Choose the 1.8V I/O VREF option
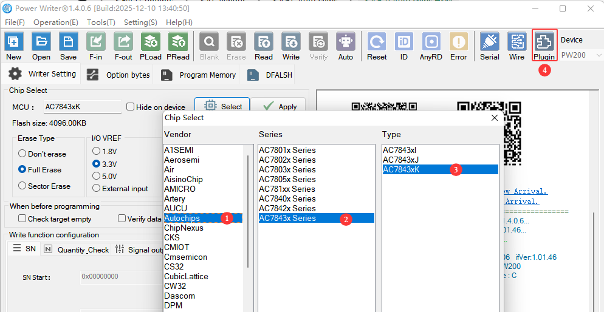 (96, 151)
